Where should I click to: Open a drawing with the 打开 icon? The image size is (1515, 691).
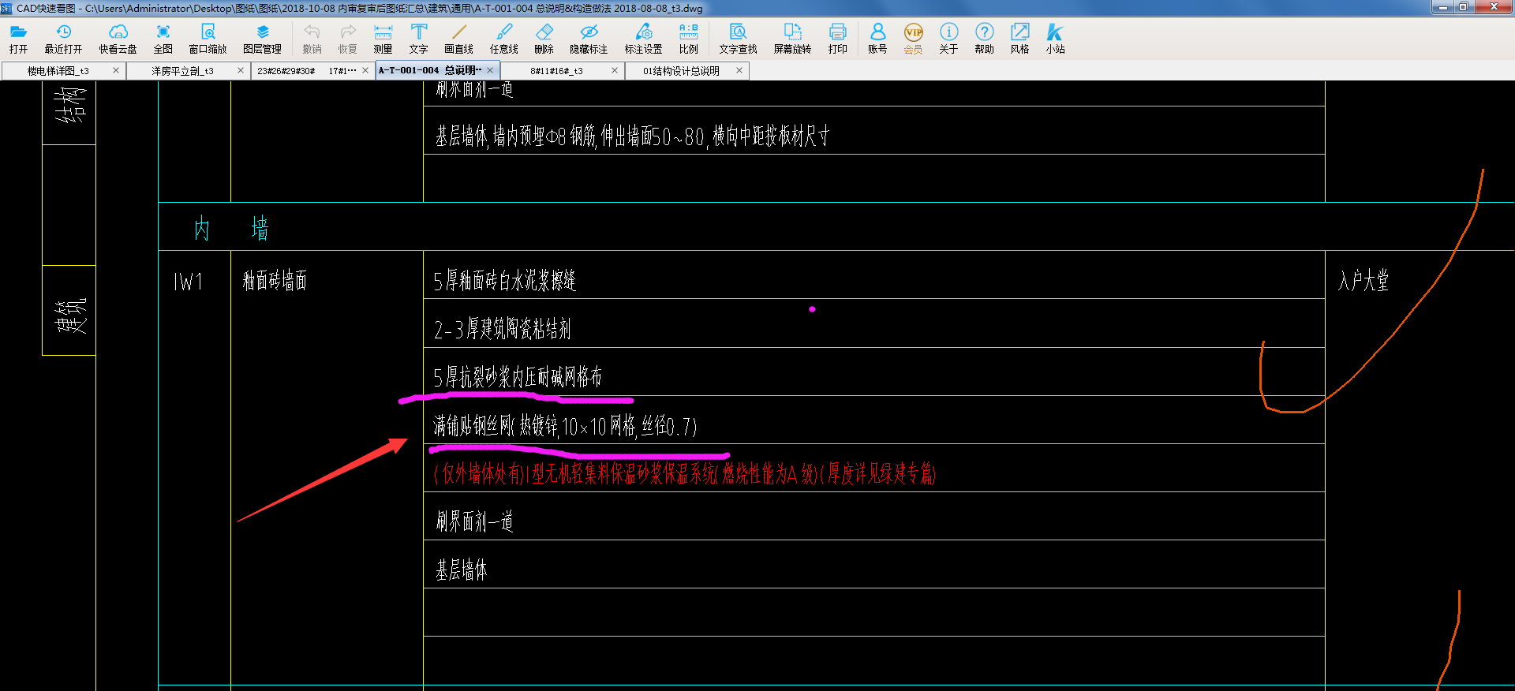18,39
